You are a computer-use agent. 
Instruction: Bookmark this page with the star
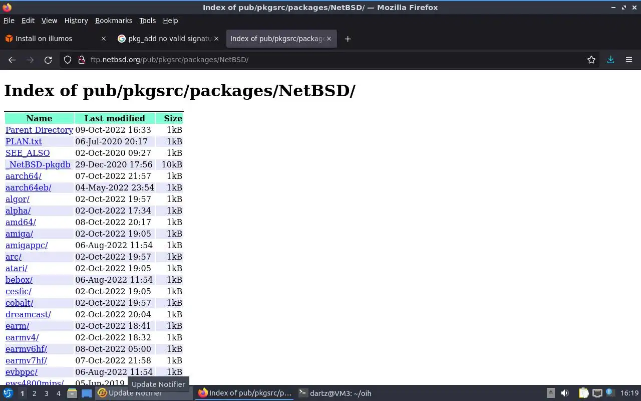[591, 60]
